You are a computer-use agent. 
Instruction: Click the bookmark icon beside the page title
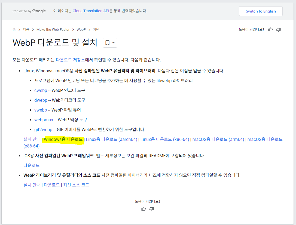click(108, 42)
